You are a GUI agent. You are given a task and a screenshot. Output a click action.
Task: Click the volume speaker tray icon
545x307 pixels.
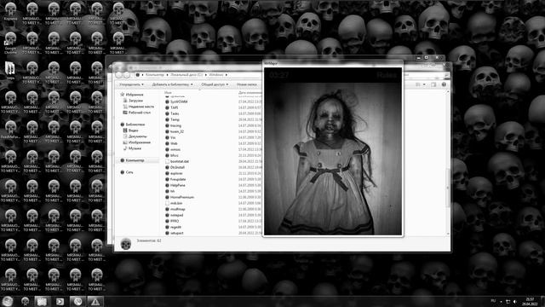[x=514, y=301]
